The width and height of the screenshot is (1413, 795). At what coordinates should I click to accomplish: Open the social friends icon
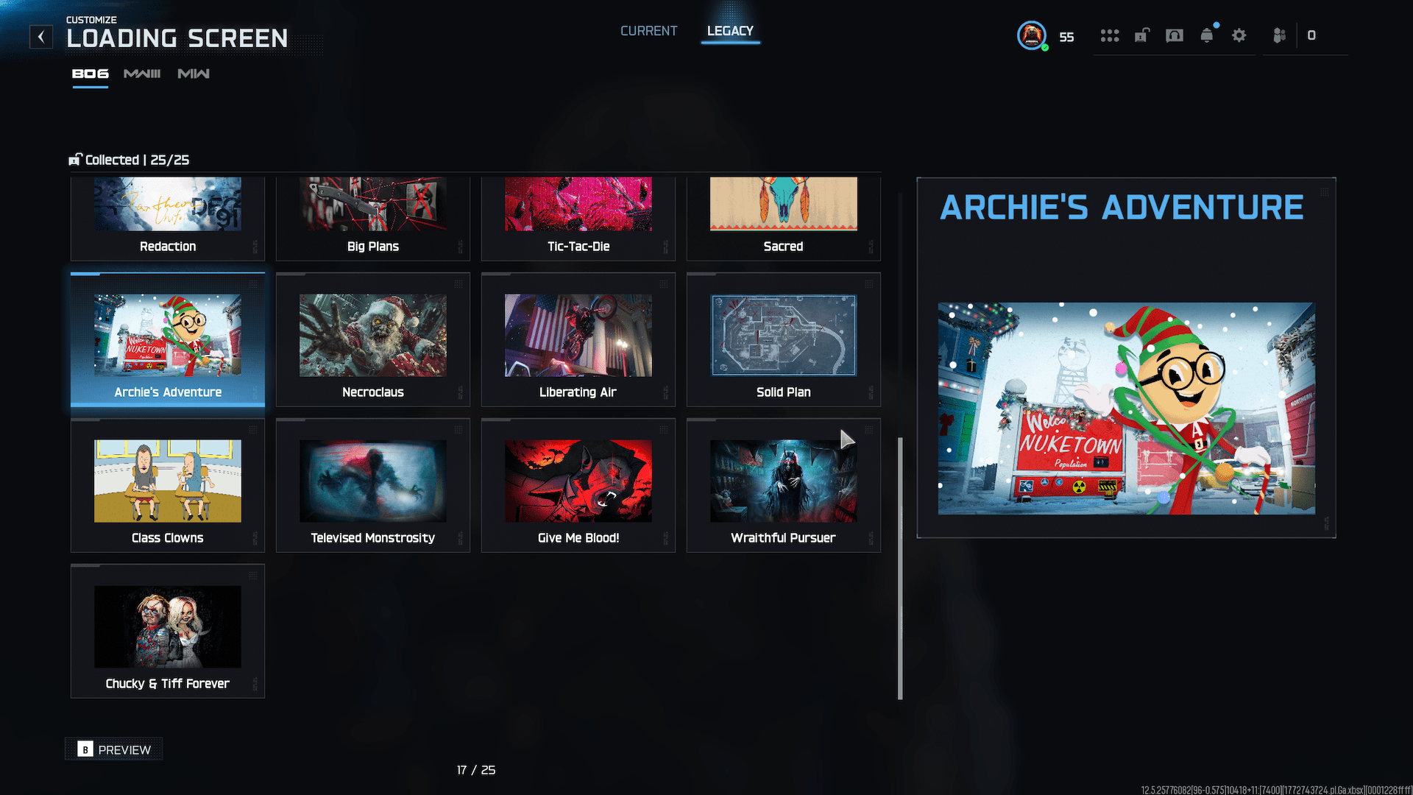tap(1279, 35)
